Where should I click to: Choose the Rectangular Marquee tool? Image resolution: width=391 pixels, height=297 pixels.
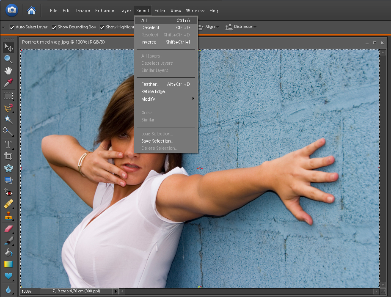(8, 96)
